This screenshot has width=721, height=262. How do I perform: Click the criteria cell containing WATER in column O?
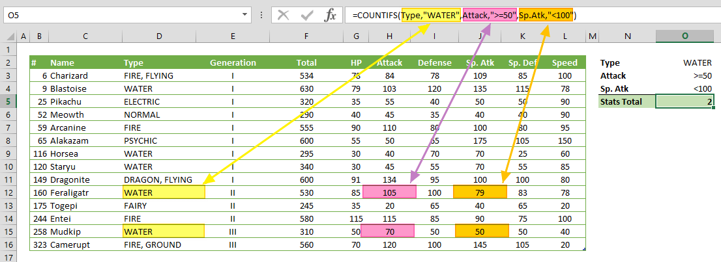685,63
